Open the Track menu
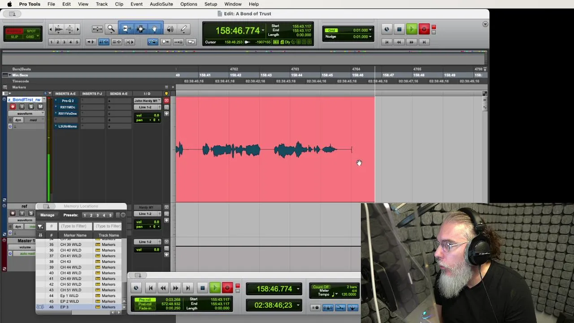 [102, 4]
